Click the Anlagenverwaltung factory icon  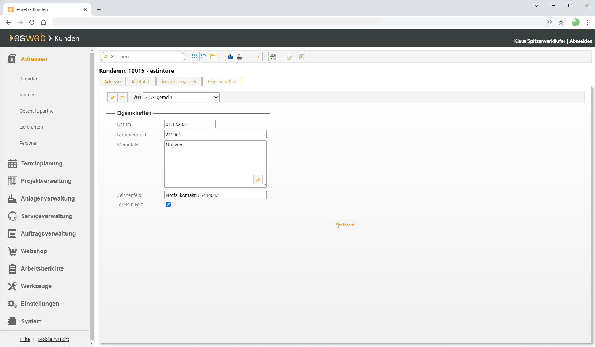12,199
